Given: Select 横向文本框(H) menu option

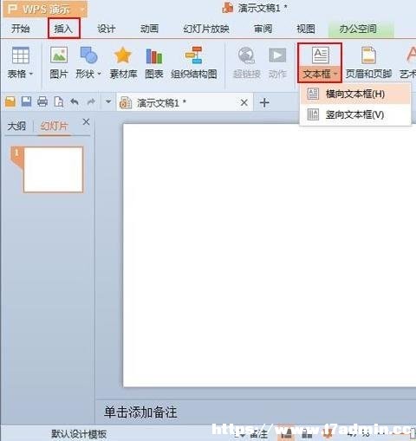Looking at the screenshot, I should click(355, 94).
